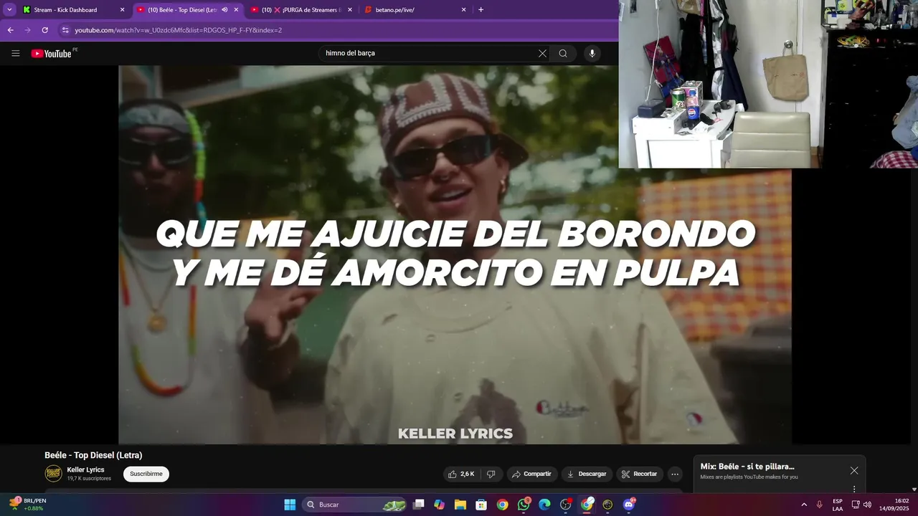This screenshot has height=516, width=918.
Task: Close the betano.pe tab
Action: pyautogui.click(x=463, y=10)
